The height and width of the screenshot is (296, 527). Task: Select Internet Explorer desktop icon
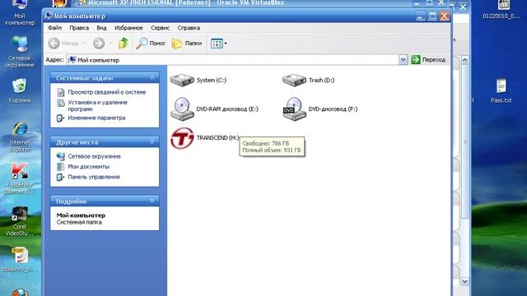click(x=20, y=136)
